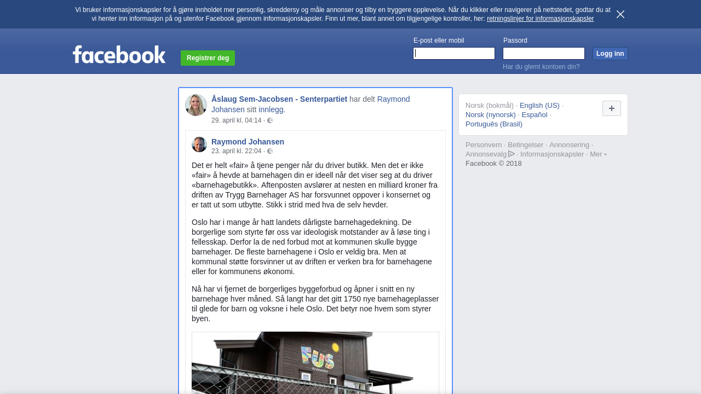Image resolution: width=701 pixels, height=394 pixels.
Task: Focus the E-post eller mobil field
Action: click(454, 53)
